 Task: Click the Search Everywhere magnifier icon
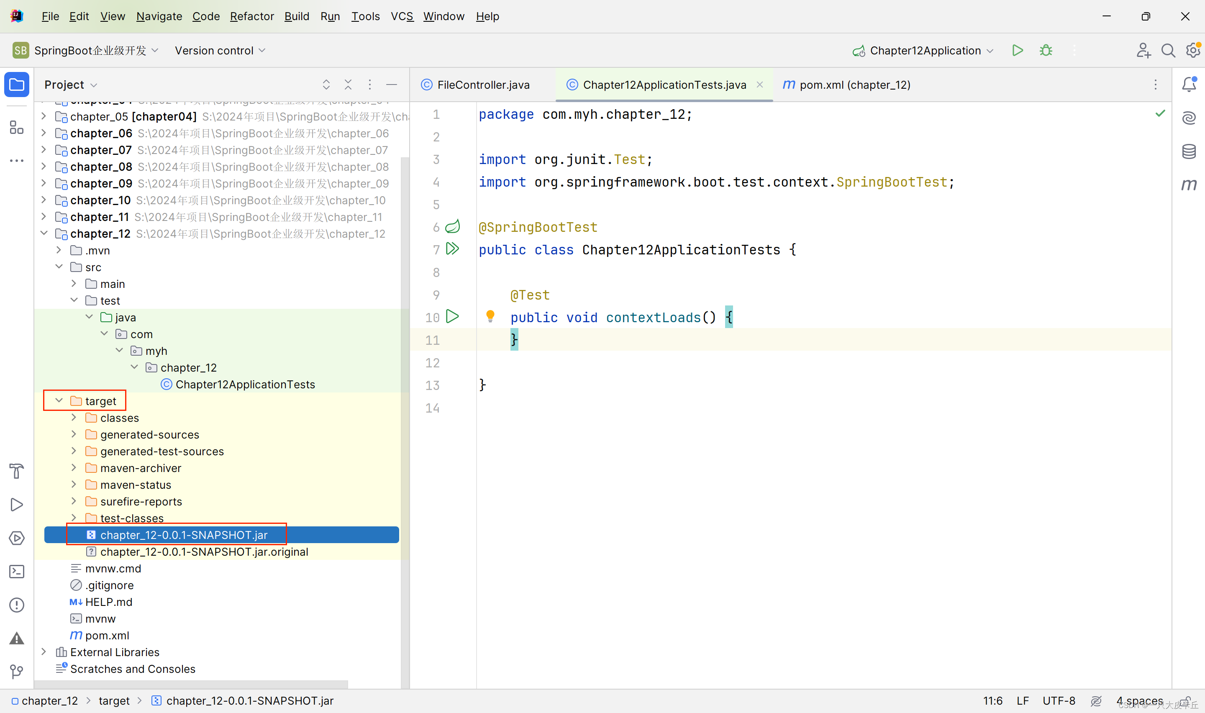[1168, 51]
